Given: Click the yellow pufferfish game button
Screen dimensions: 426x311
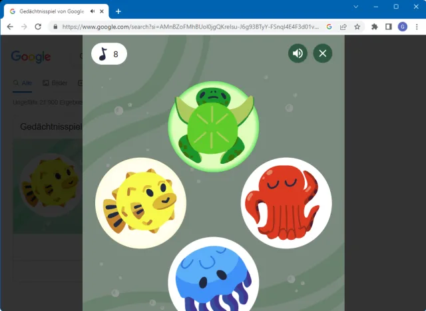Looking at the screenshot, I should [x=140, y=203].
